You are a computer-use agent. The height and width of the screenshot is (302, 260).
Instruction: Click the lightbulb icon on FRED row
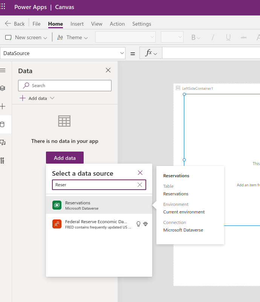138,224
